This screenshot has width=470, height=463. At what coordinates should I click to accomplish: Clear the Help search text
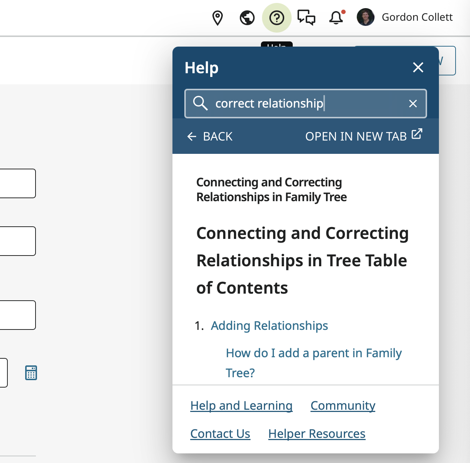click(413, 104)
